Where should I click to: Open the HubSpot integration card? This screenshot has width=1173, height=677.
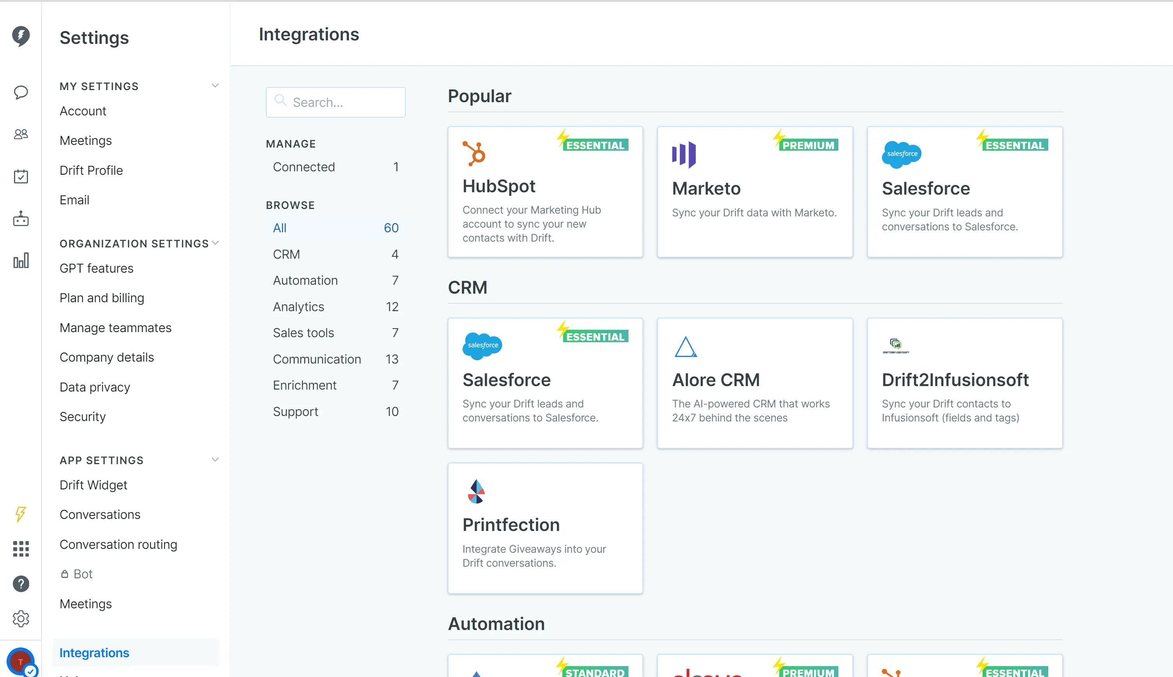pos(545,191)
